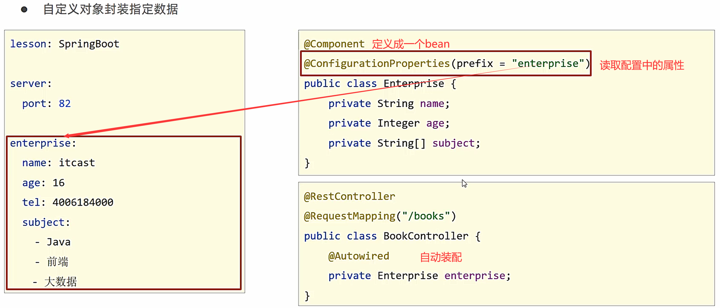Select the '@ConfigurationProperties' annotation line
Viewport: 720px width, 308px height.
click(447, 64)
